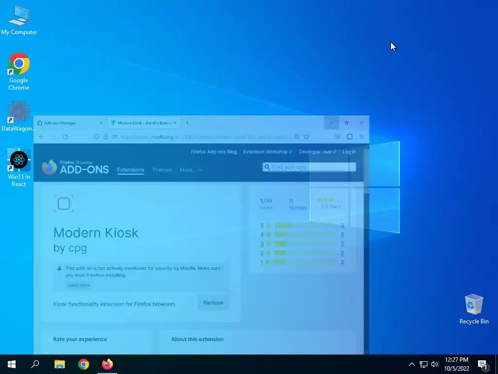Toggle reader view icon
The height and width of the screenshot is (374, 498).
[x=297, y=137]
